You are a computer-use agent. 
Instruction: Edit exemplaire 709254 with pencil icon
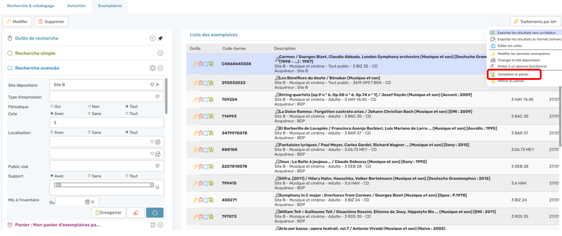tap(195, 100)
